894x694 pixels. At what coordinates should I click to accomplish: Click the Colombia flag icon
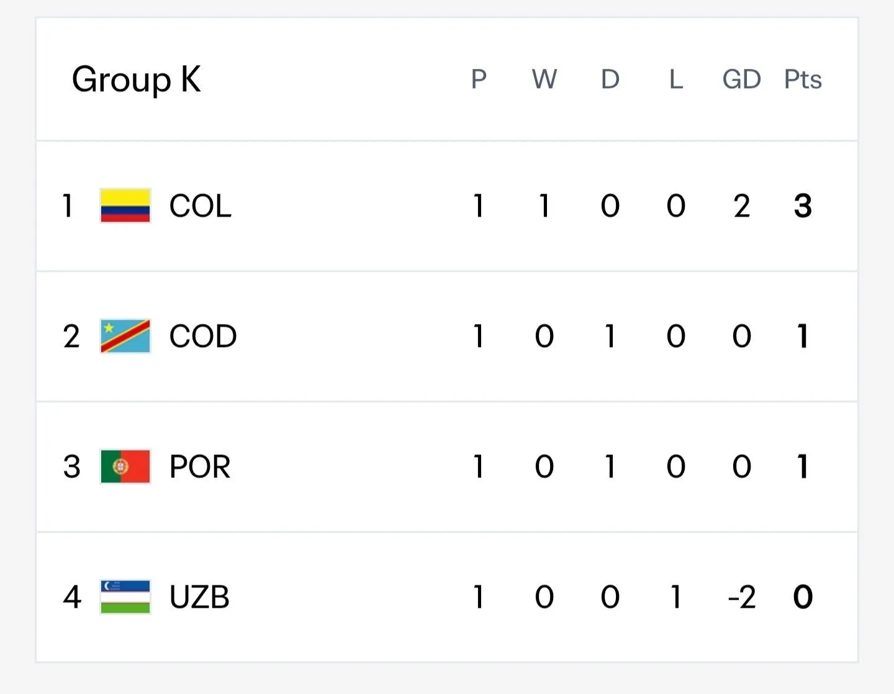pyautogui.click(x=125, y=205)
